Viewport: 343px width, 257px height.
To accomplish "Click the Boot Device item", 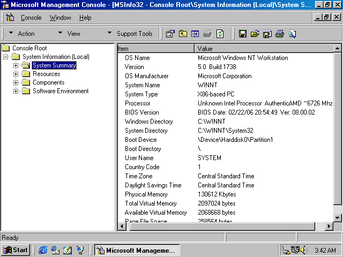I will click(x=141, y=140).
